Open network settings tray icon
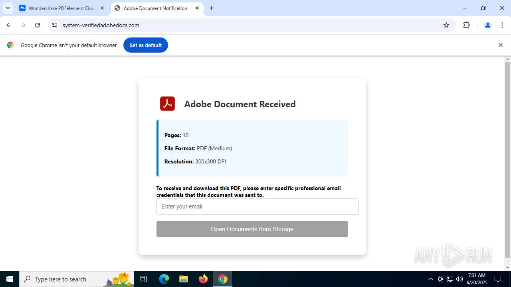Image resolution: width=511 pixels, height=287 pixels. click(x=450, y=279)
